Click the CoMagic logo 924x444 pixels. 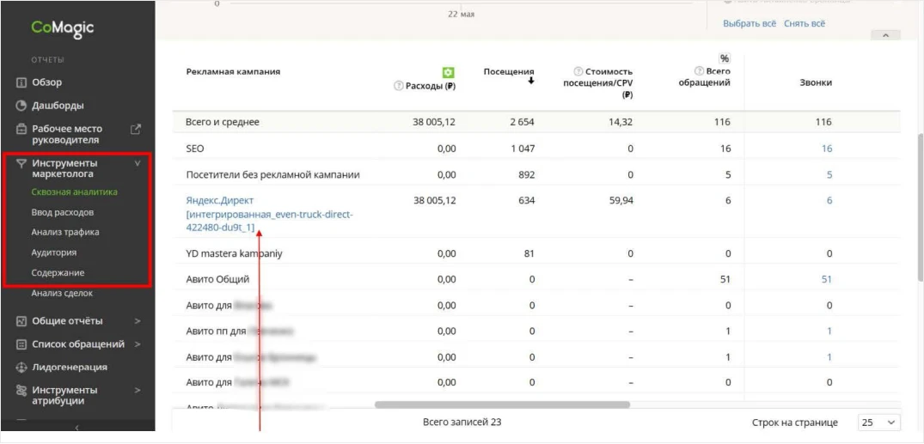pyautogui.click(x=63, y=29)
